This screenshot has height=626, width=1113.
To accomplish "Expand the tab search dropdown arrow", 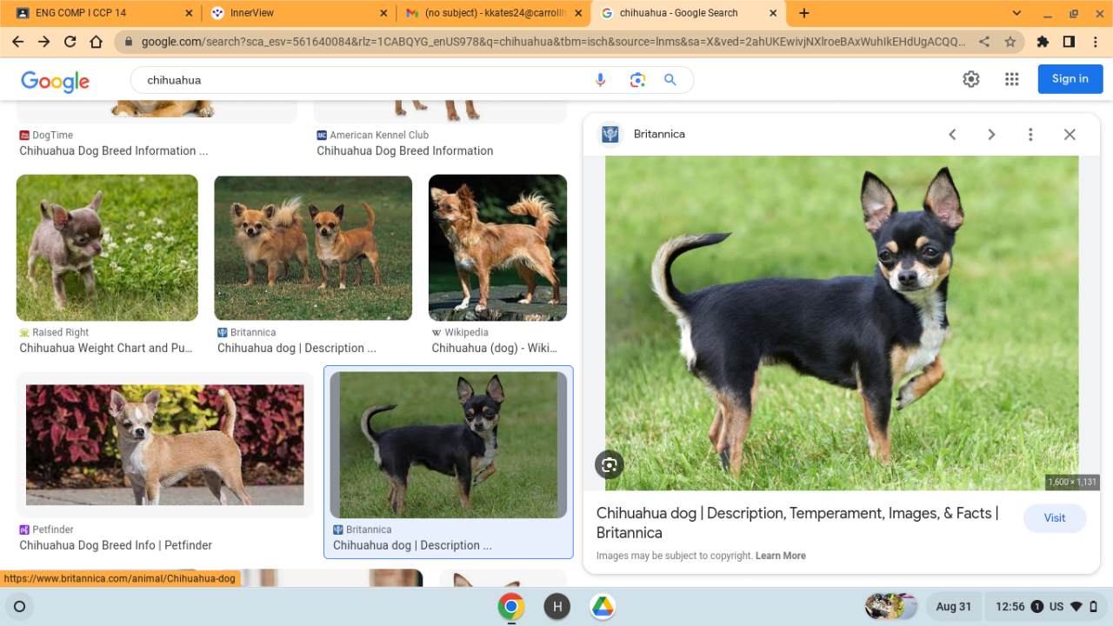I will 1016,13.
